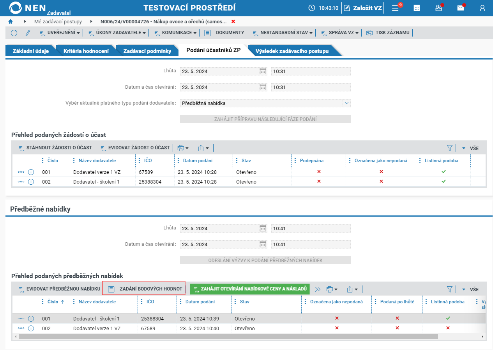Switch to the Kritéria hodnocení tab

[86, 51]
